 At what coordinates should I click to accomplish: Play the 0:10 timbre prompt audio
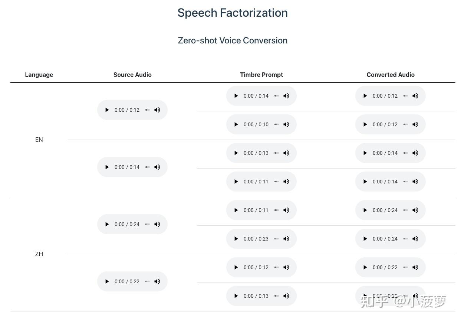pos(236,124)
